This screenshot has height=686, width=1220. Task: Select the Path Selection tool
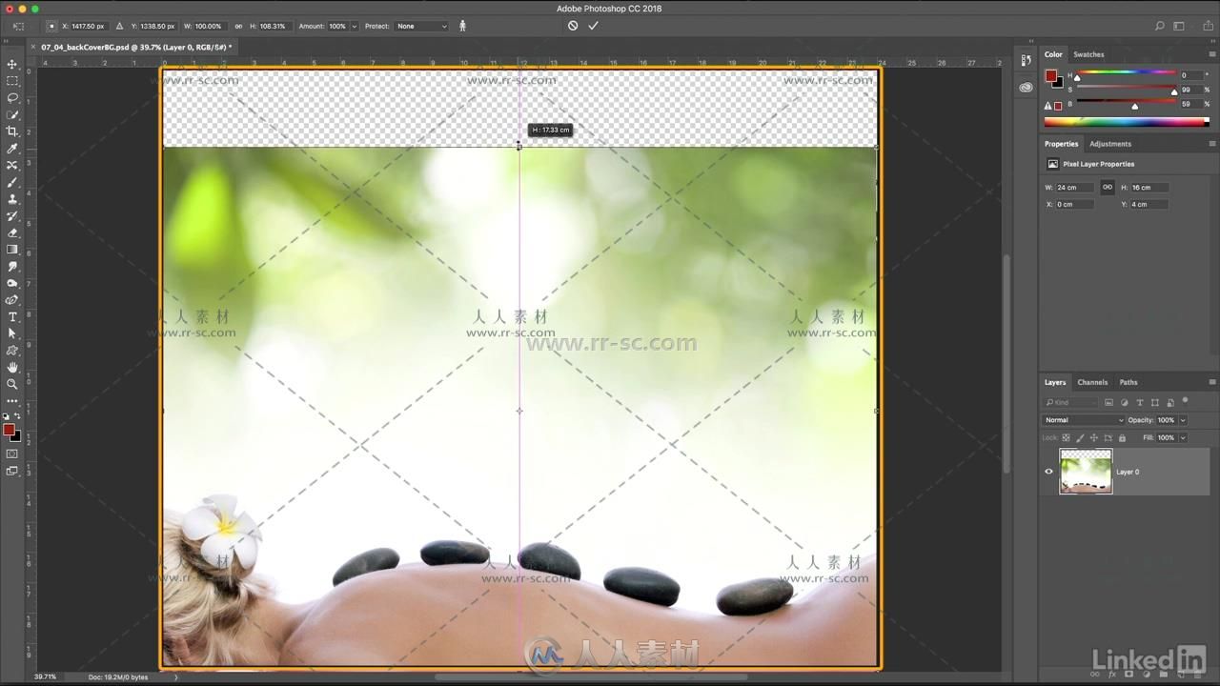point(12,333)
